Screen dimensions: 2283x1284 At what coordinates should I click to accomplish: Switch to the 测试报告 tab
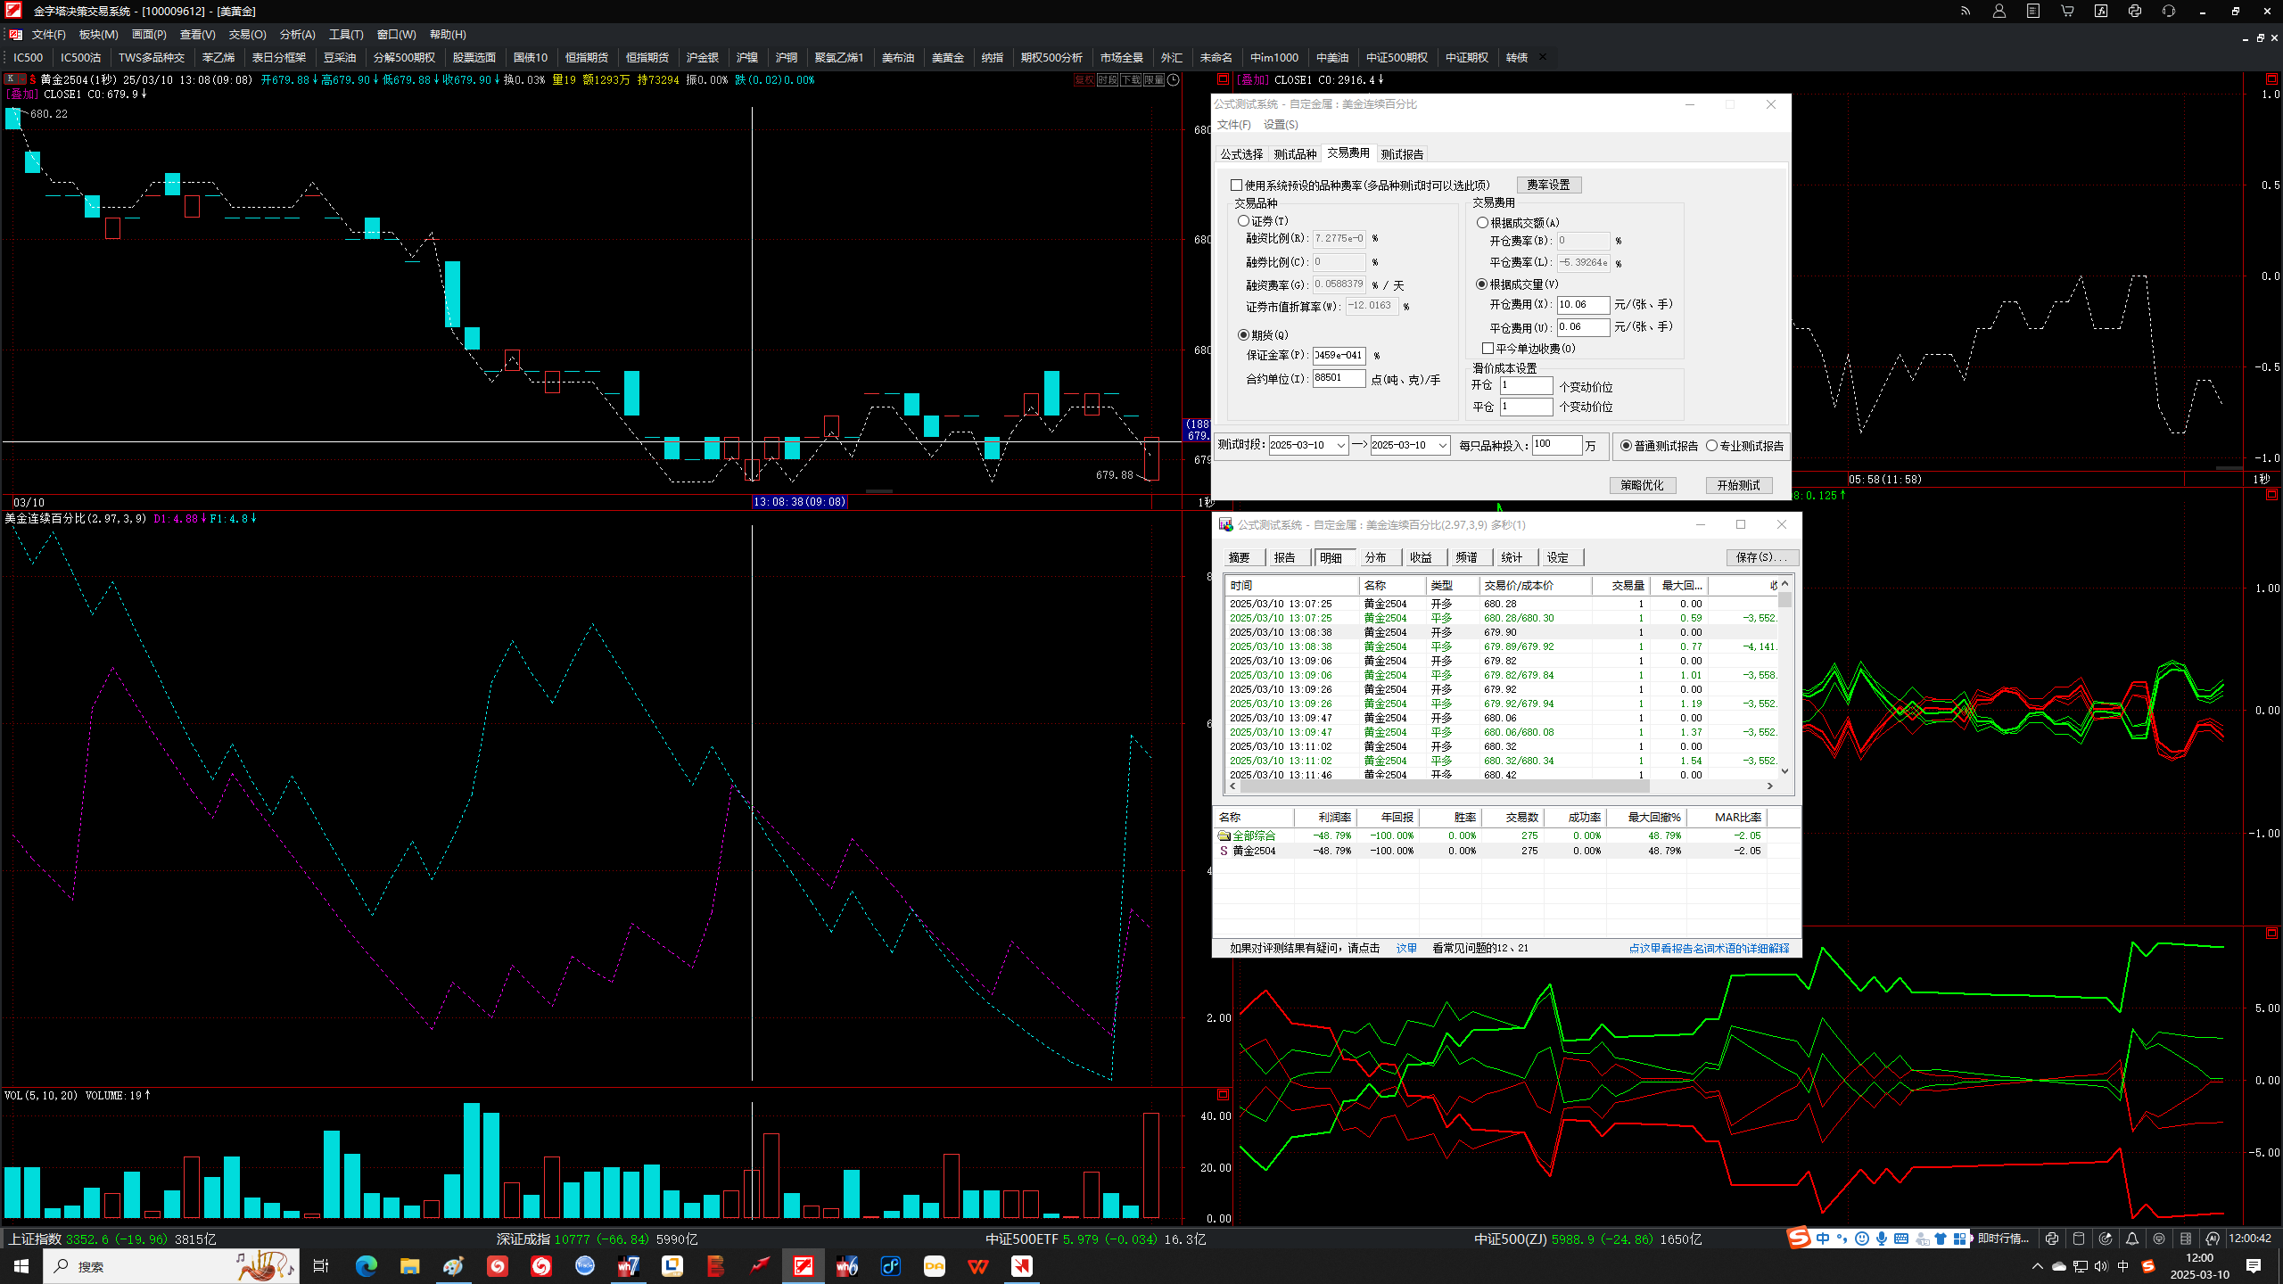1402,154
